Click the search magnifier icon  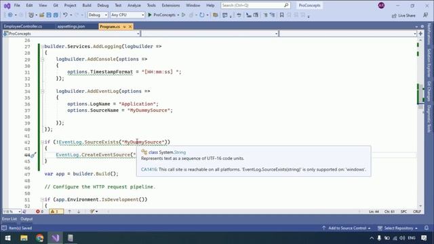click(x=286, y=5)
